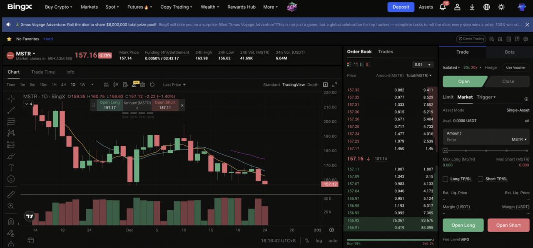Switch to the Trades tab
The image size is (533, 248).
pyautogui.click(x=385, y=52)
